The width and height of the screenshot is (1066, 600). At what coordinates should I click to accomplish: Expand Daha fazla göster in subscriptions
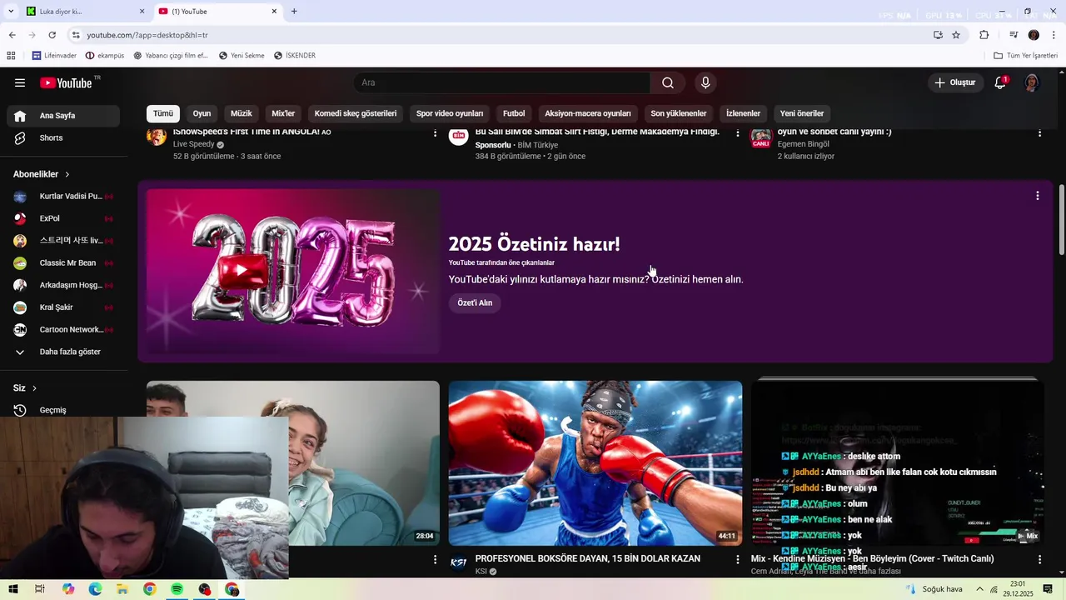tap(63, 352)
